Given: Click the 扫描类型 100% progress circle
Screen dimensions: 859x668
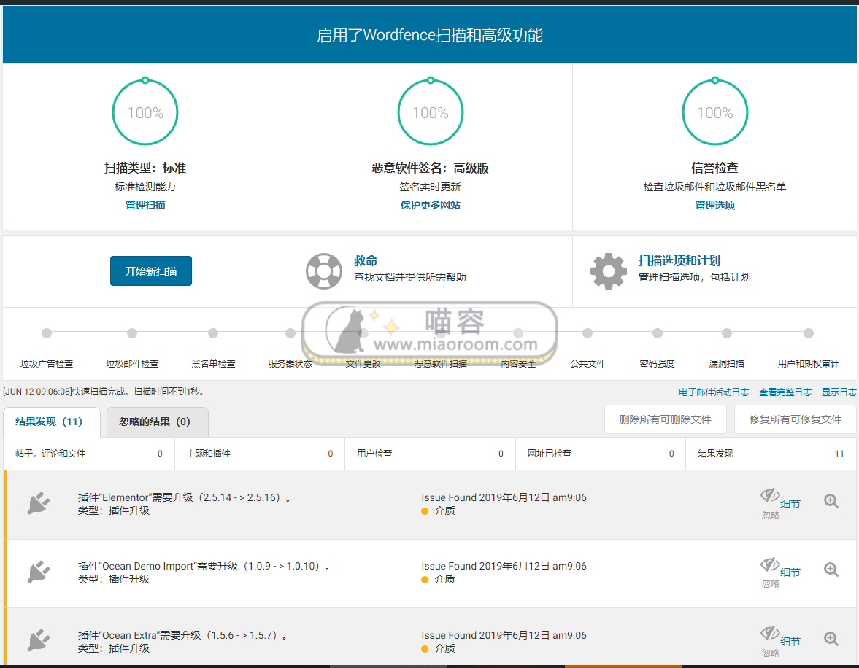Looking at the screenshot, I should (x=145, y=112).
